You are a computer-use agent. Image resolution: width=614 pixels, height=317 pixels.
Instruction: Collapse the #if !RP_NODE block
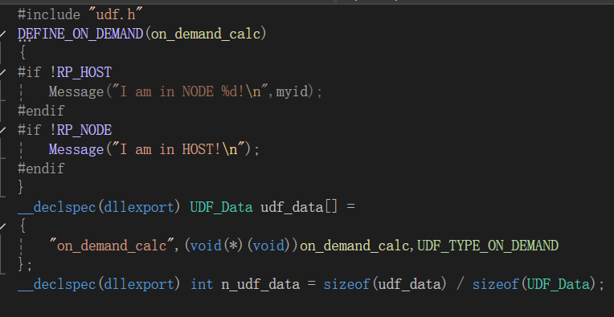pos(2,130)
